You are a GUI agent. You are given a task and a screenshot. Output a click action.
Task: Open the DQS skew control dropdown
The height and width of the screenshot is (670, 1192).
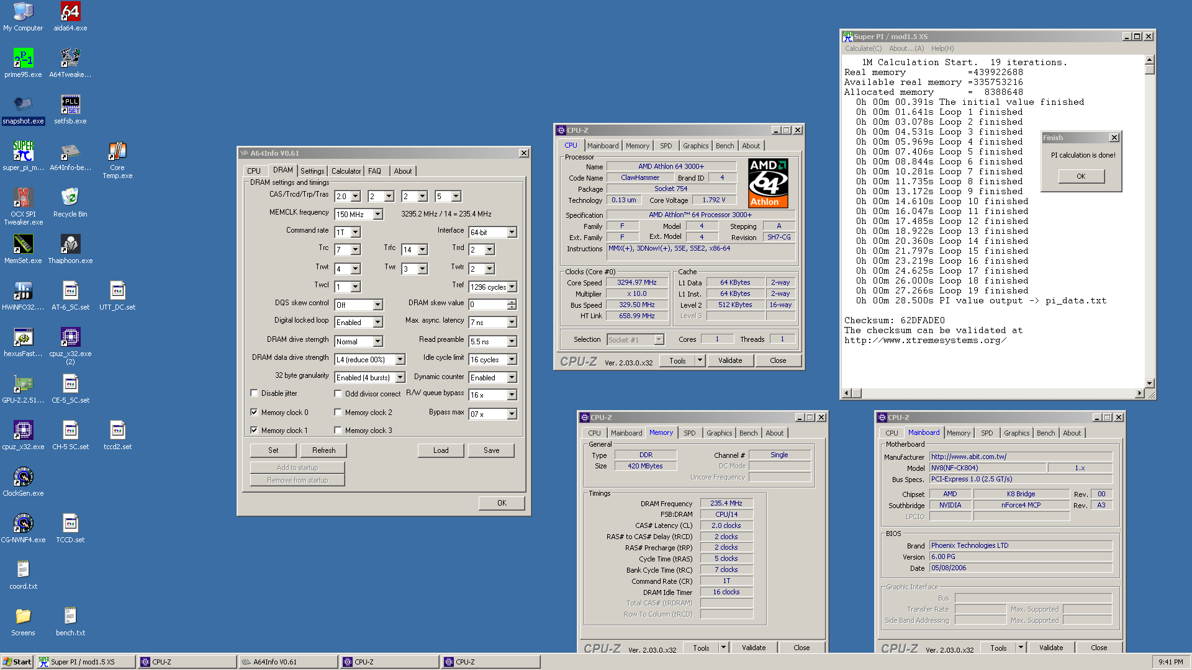(x=377, y=305)
